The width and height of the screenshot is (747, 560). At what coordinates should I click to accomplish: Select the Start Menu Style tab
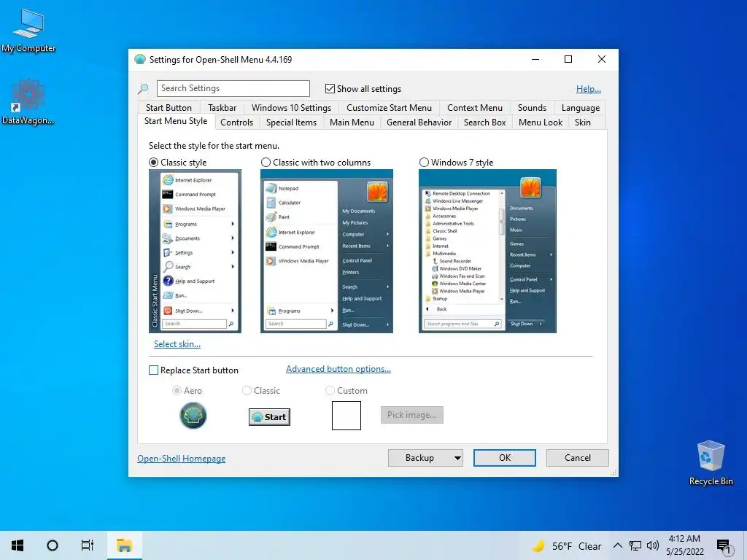(176, 121)
